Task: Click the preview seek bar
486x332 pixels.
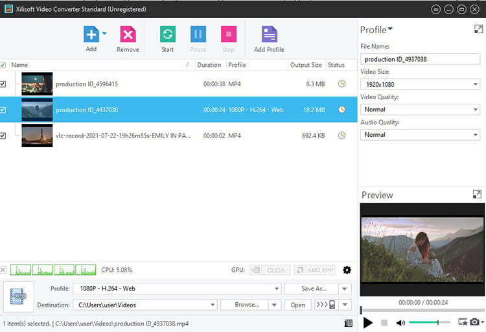Action: pyautogui.click(x=422, y=310)
